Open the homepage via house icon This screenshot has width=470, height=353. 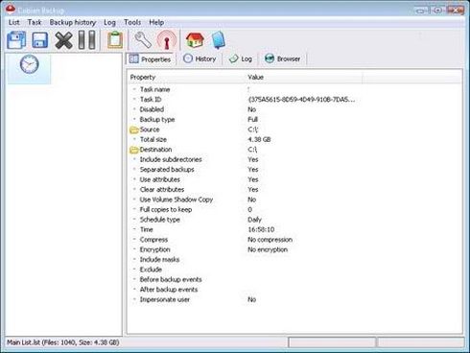tap(195, 40)
